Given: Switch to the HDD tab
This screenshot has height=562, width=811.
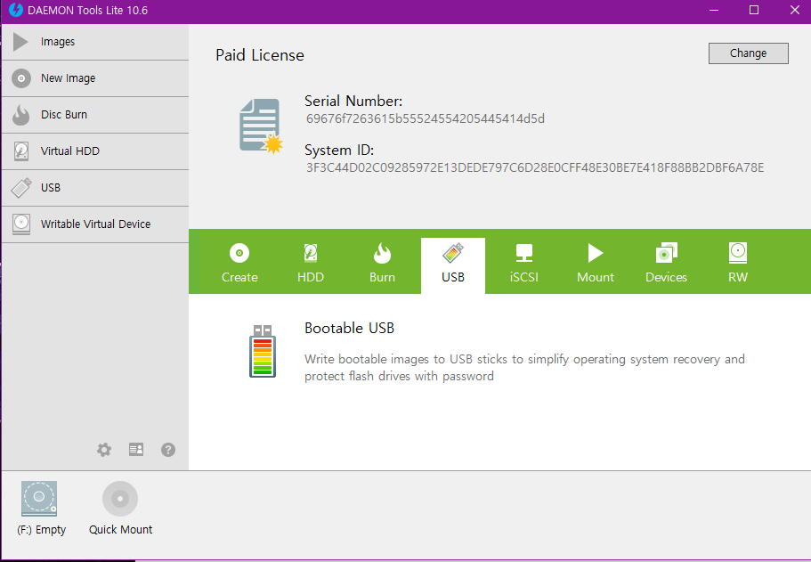Looking at the screenshot, I should pyautogui.click(x=311, y=264).
